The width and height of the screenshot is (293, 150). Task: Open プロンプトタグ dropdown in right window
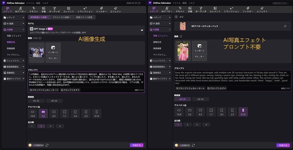[217, 88]
